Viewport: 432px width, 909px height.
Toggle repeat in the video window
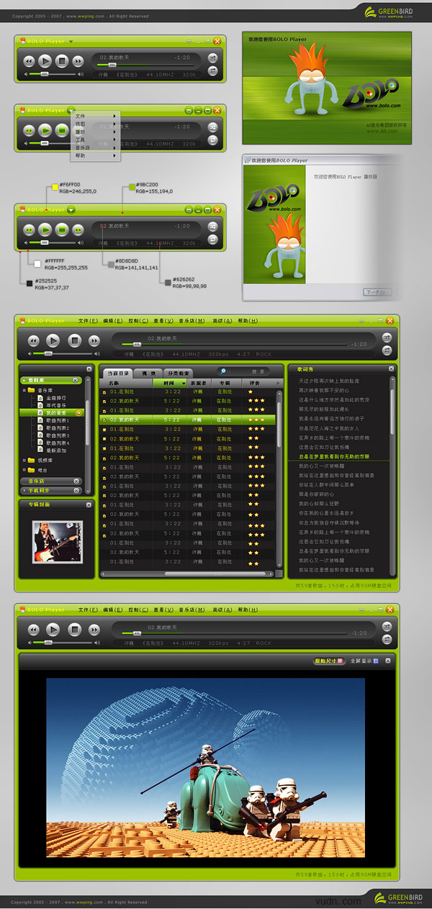(387, 639)
